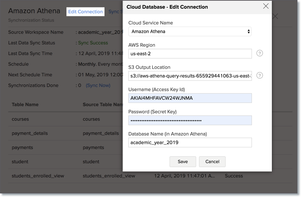Select the payments table name
This screenshot has width=301, height=197.
click(x=22, y=148)
